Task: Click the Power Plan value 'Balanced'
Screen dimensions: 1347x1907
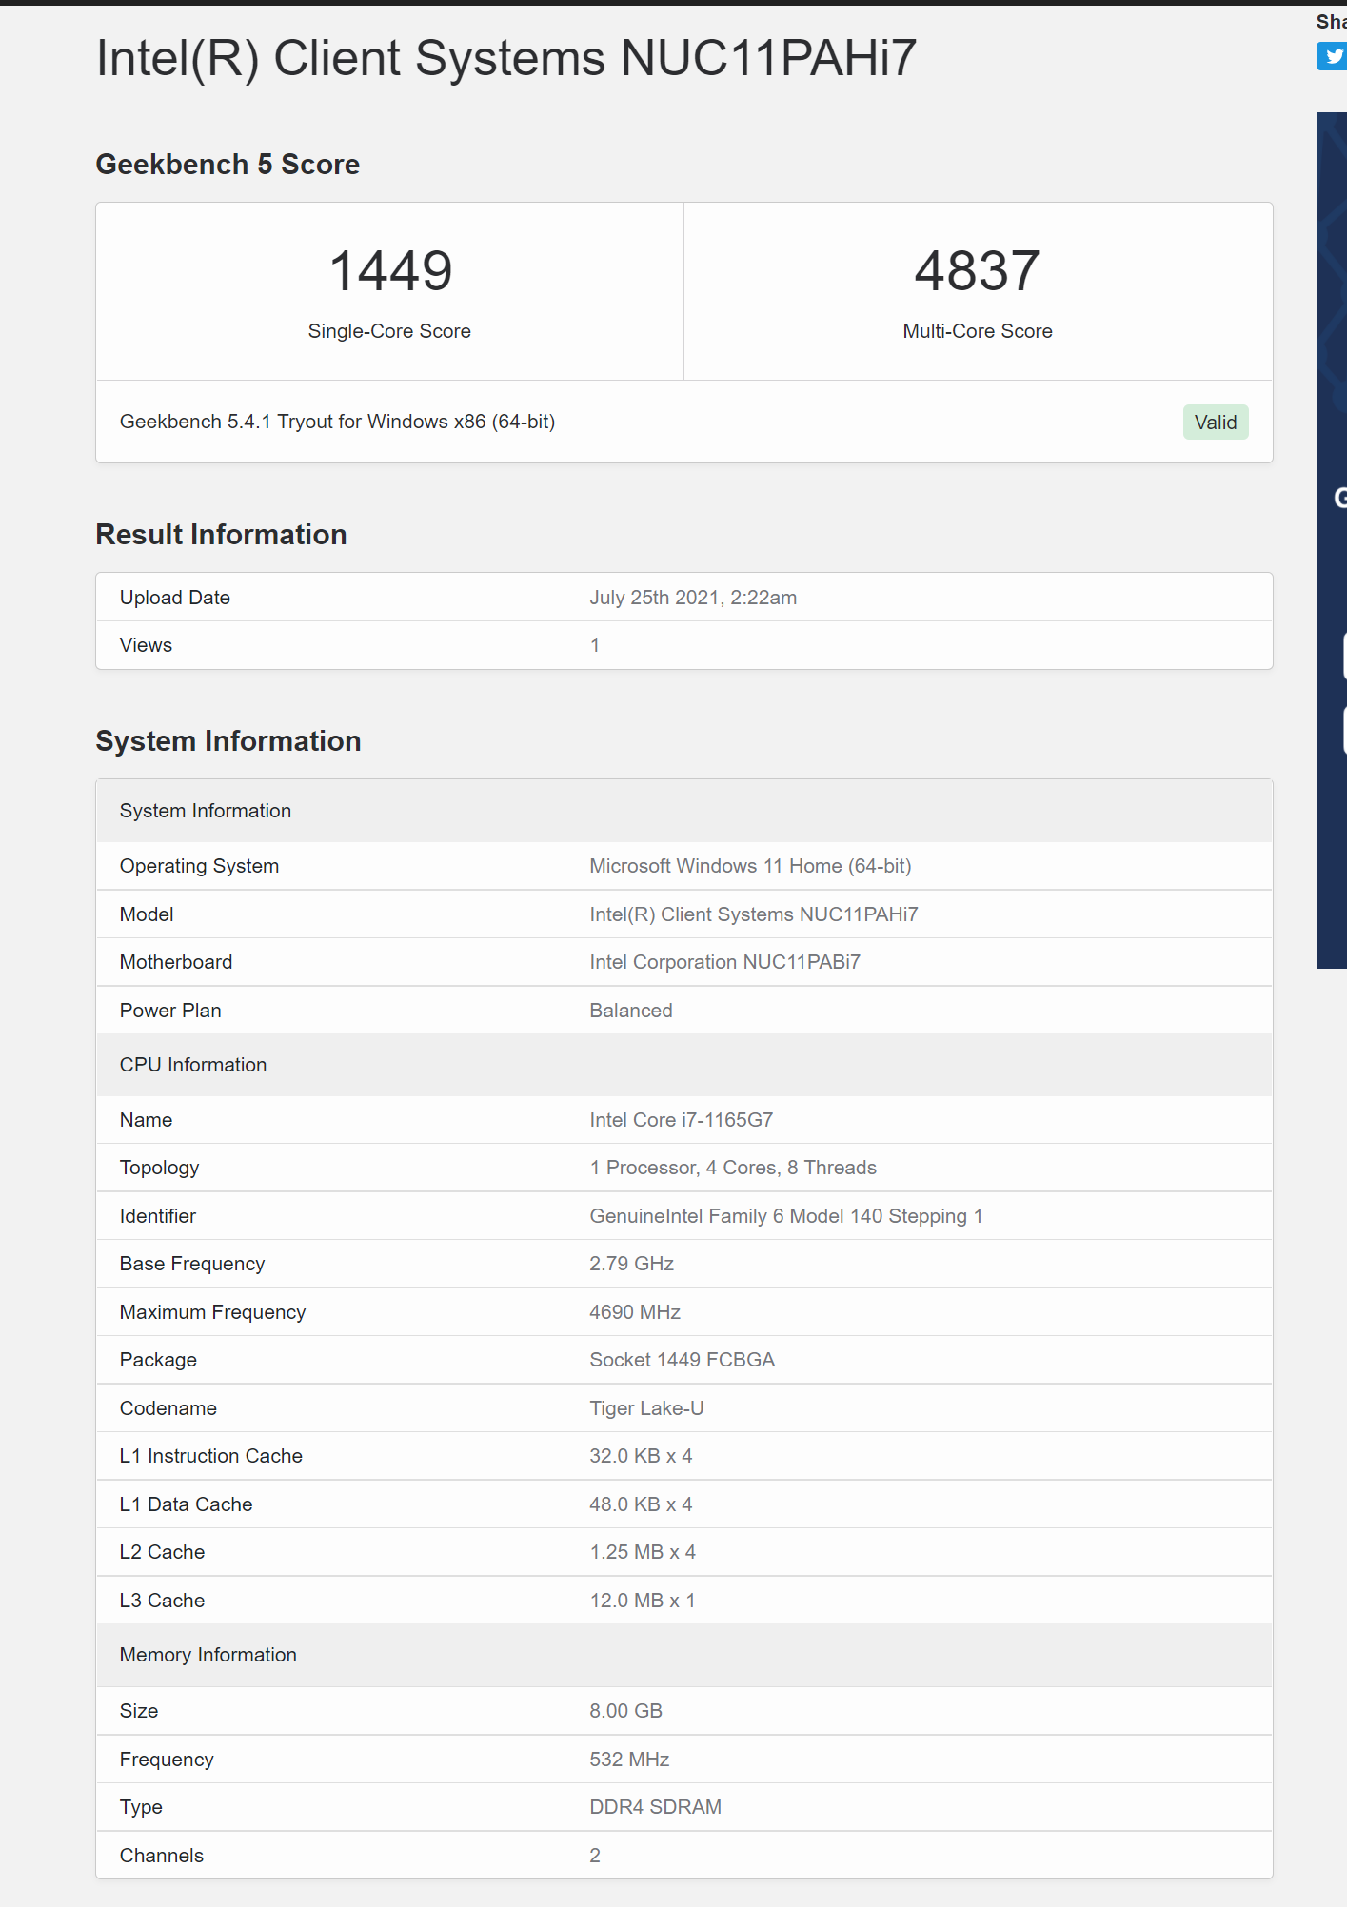Action: (x=631, y=1011)
